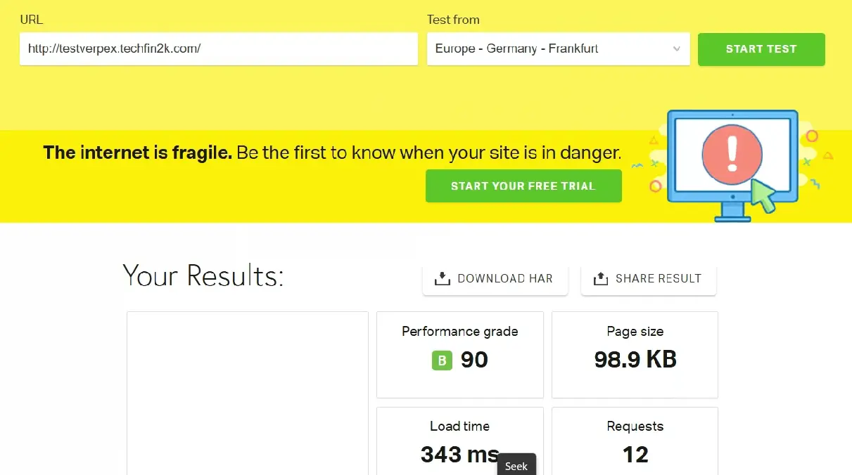Click the share icon on SHARE RESULT
Image resolution: width=852 pixels, height=475 pixels.
[600, 279]
